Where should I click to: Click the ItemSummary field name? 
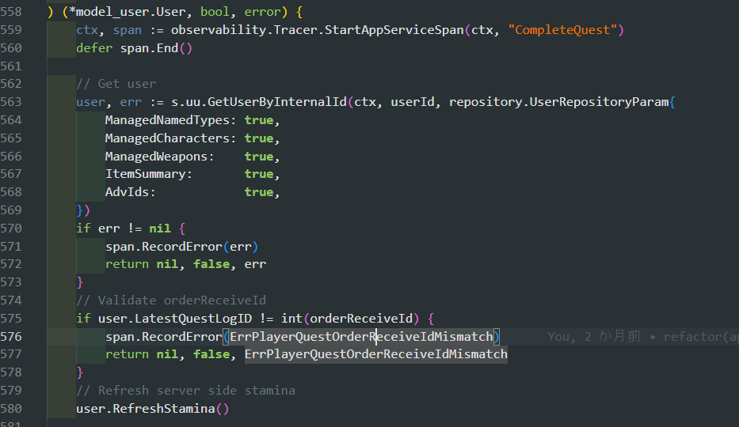click(x=145, y=174)
